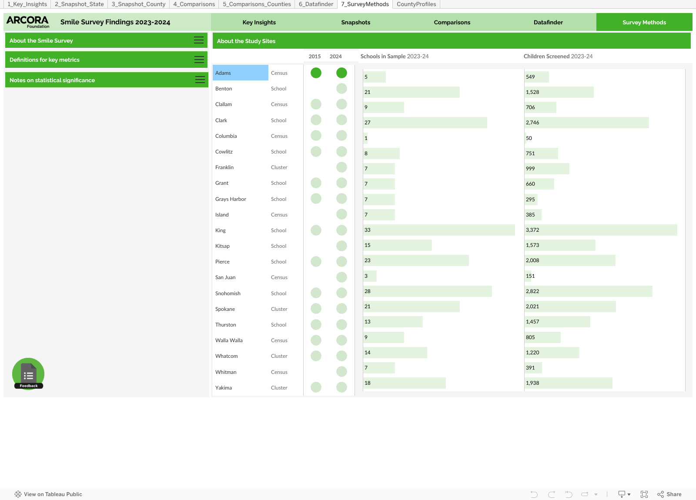Click the replay animation icon
The height and width of the screenshot is (500, 696).
(x=585, y=494)
